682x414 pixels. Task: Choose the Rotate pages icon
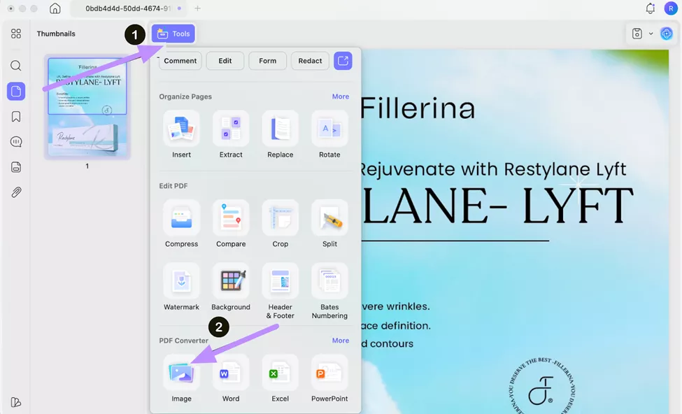coord(329,129)
